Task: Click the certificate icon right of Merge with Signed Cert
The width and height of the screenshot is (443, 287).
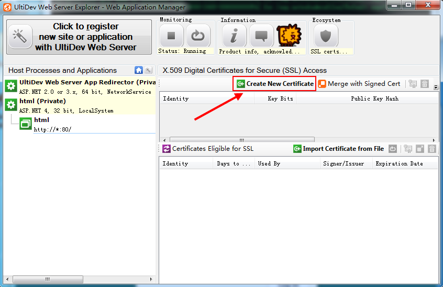Action: 413,84
